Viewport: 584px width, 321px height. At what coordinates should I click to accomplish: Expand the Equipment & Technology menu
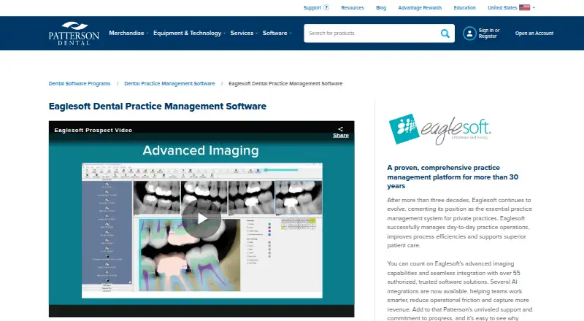(189, 33)
